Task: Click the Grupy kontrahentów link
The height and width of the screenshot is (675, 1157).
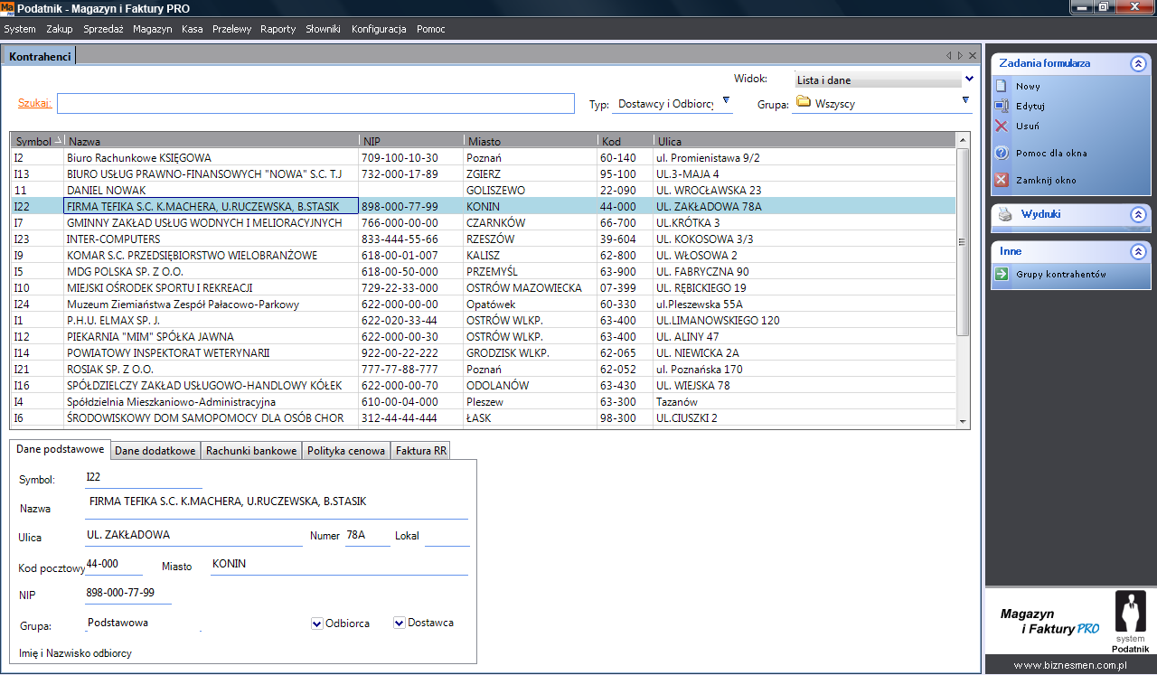Action: pos(1060,275)
